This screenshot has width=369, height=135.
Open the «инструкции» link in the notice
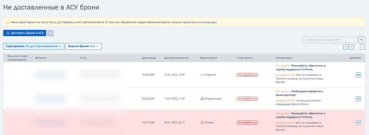[208, 22]
